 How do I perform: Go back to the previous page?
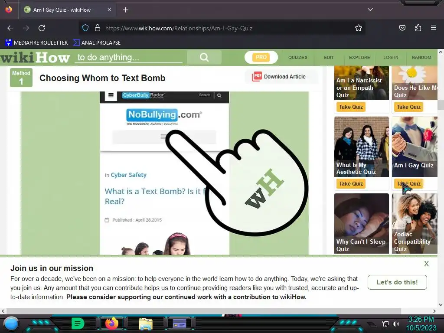click(x=10, y=28)
